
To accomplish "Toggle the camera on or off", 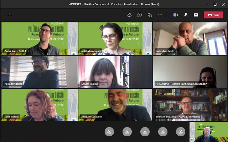I will click(x=176, y=15).
